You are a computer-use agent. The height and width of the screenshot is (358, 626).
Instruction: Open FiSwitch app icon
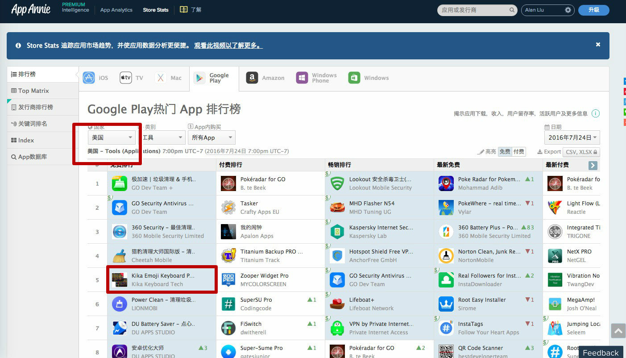[228, 328]
